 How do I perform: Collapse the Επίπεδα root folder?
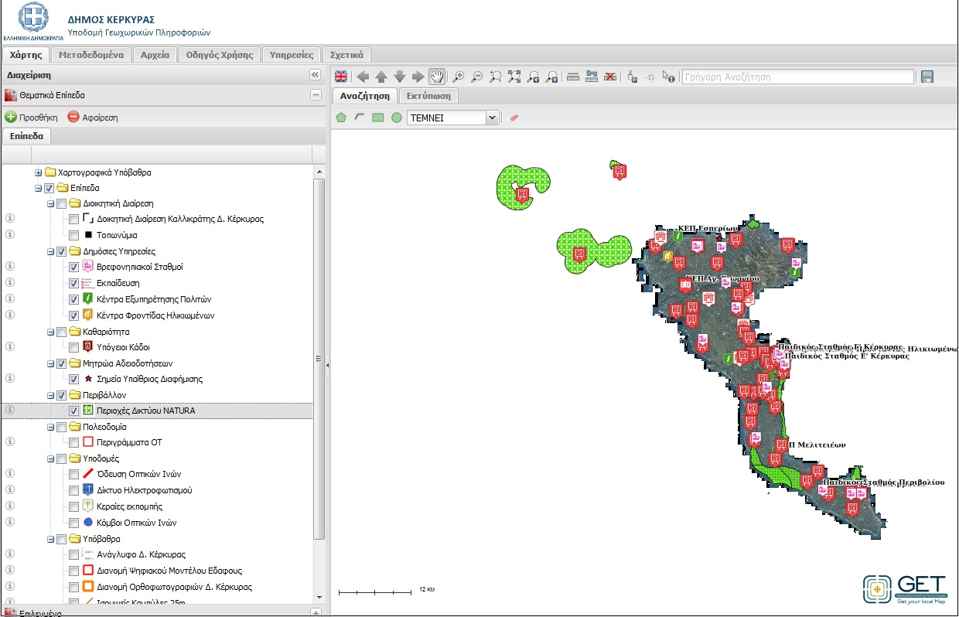38,188
